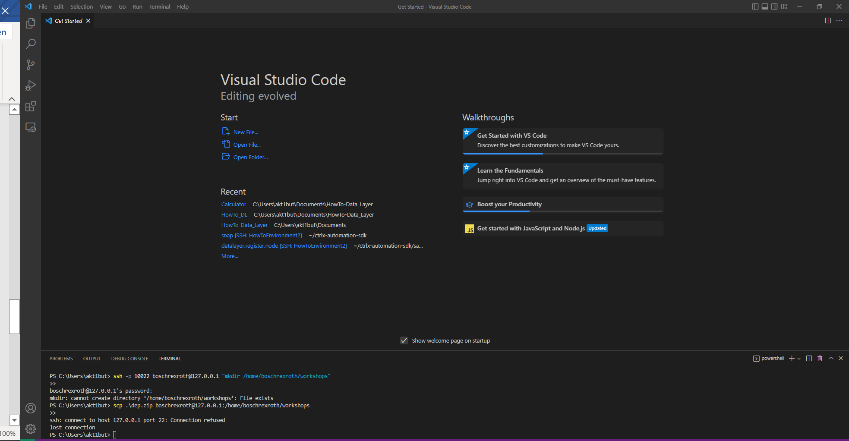
Task: Maximize panel size with the chevron up
Action: pos(831,359)
